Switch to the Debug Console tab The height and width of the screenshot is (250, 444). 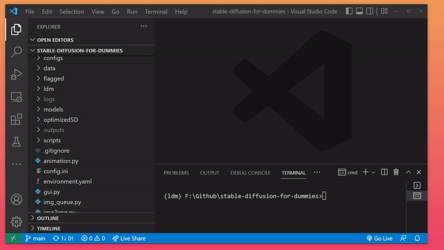(250, 173)
